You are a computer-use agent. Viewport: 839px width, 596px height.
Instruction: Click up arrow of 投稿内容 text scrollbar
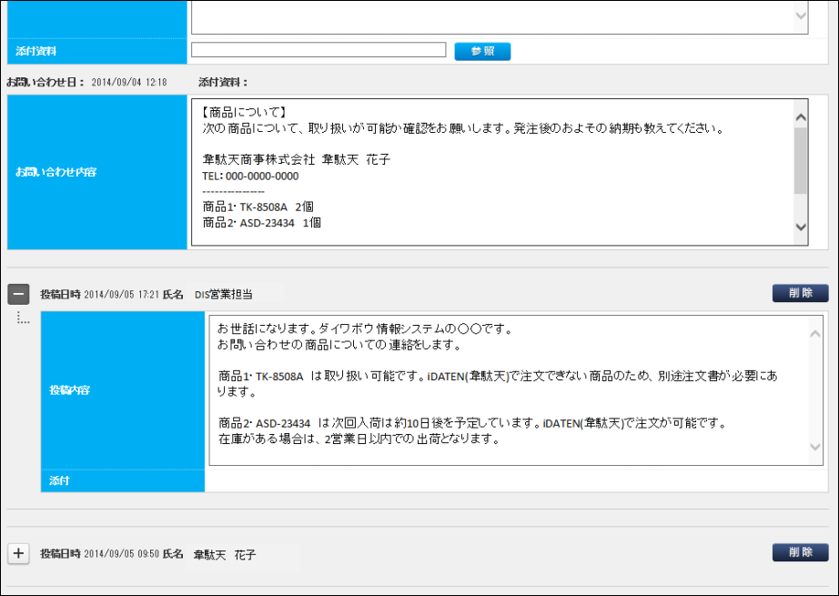tap(815, 333)
